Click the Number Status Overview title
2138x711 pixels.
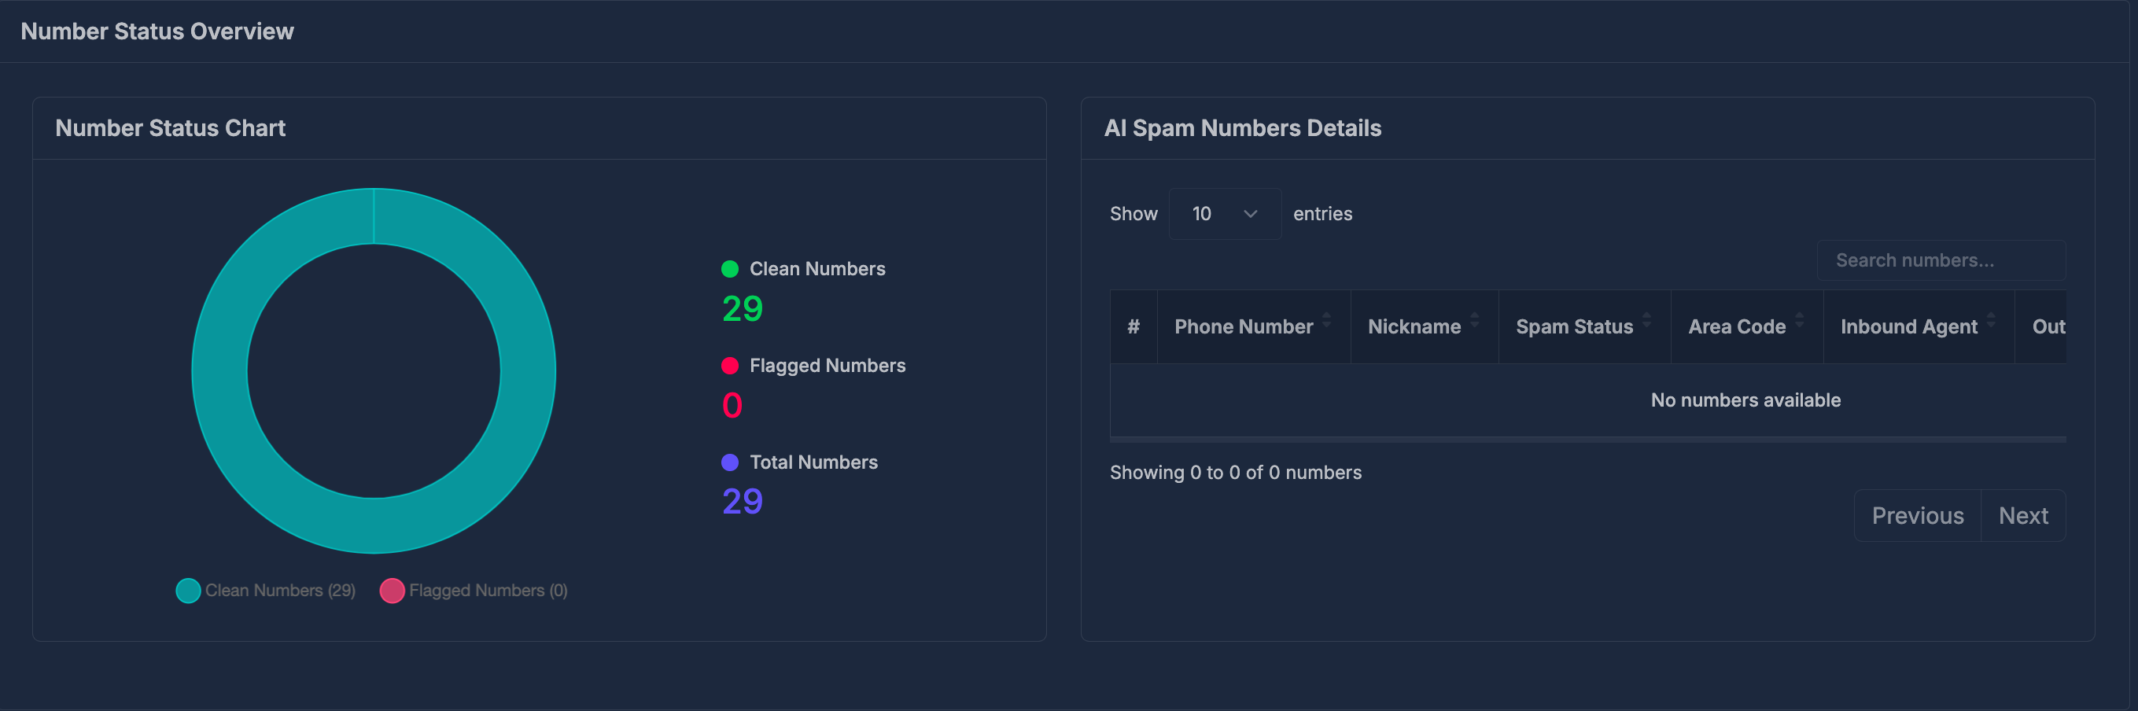click(157, 31)
